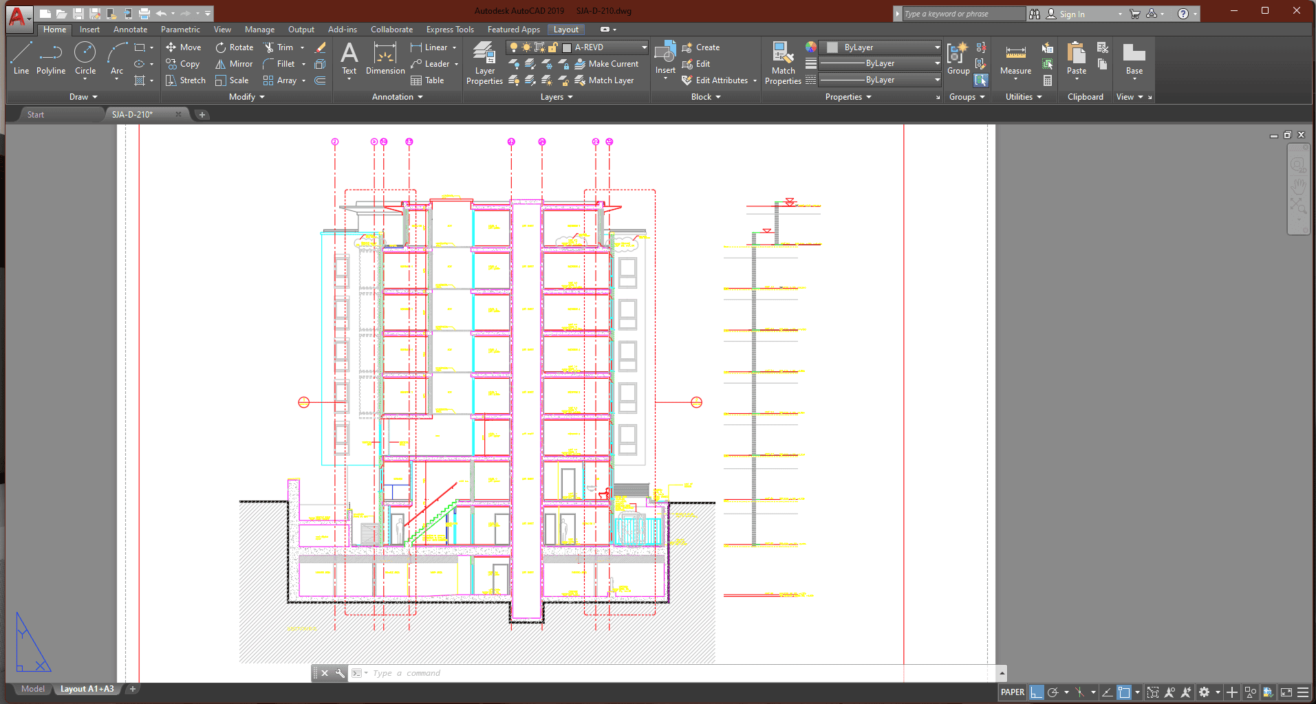Select the Mirror tool
The width and height of the screenshot is (1316, 704).
click(234, 64)
